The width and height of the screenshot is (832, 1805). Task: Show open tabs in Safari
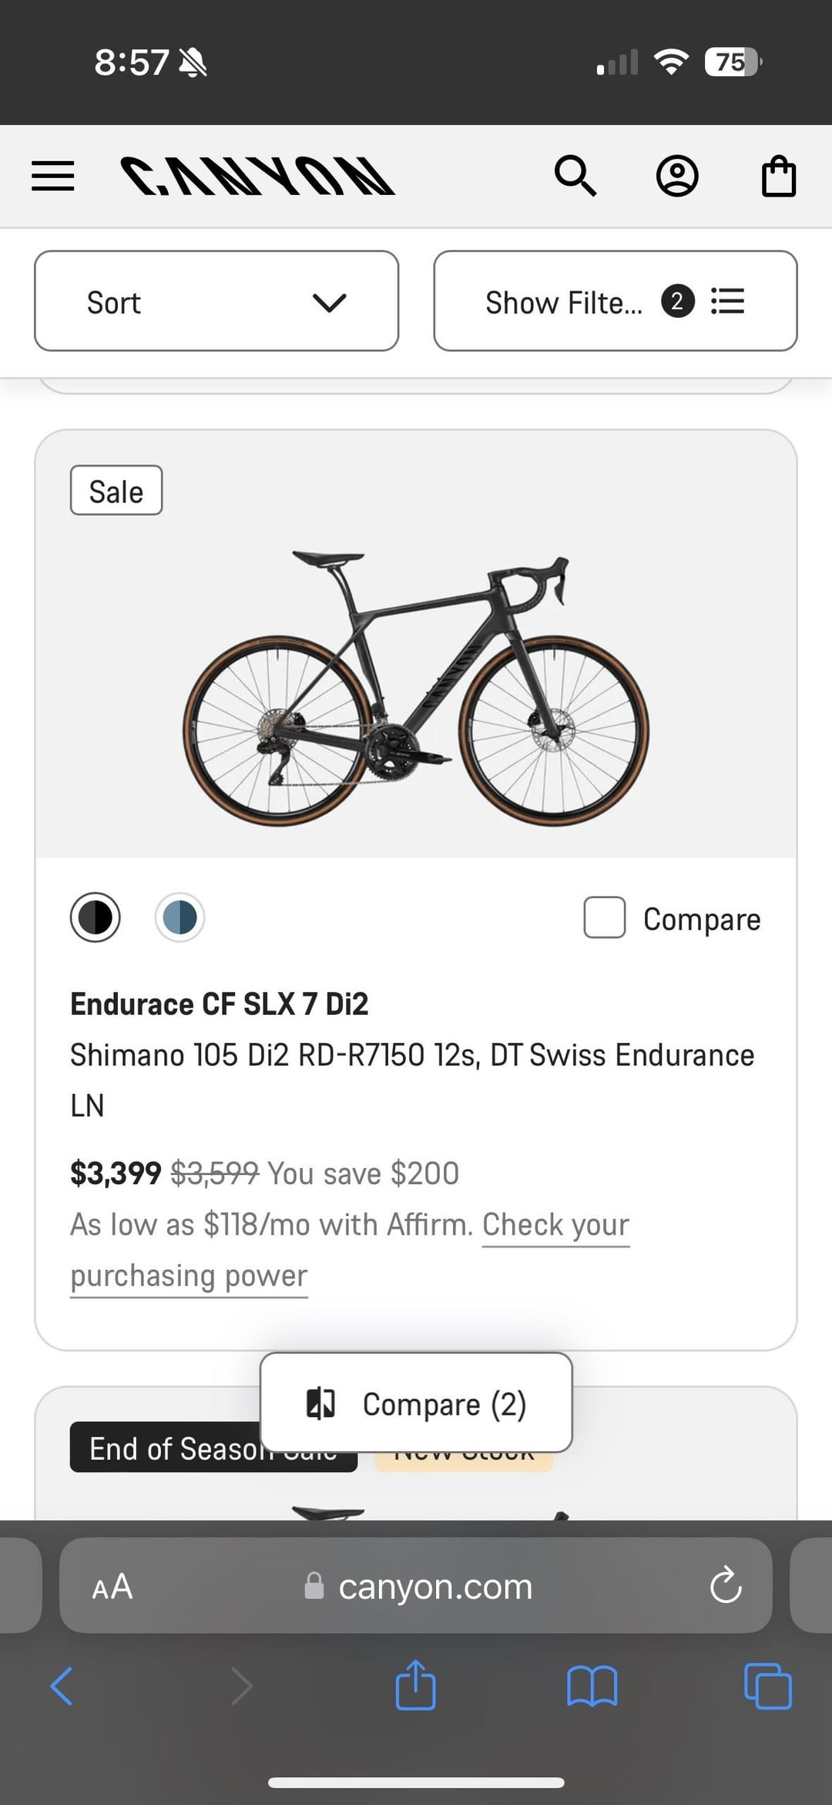pyautogui.click(x=768, y=1686)
